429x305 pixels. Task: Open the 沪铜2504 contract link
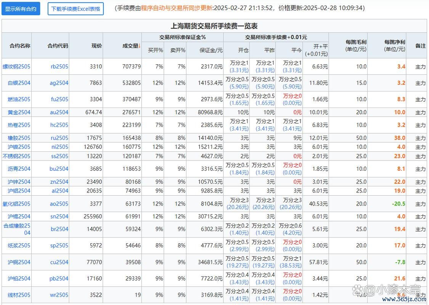point(19,262)
